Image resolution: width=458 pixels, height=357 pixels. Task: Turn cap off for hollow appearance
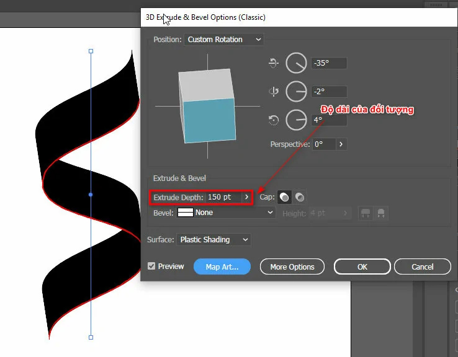(x=300, y=197)
